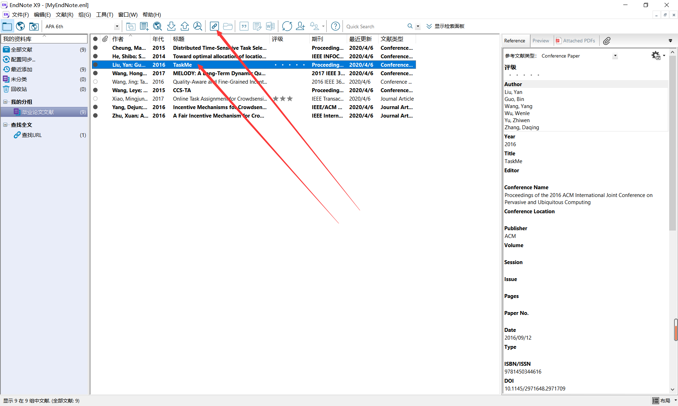Click the gear settings icon in Reference panel
Viewport: 678px width, 406px height.
[656, 55]
